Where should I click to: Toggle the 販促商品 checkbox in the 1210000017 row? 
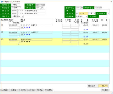point(19,29)
